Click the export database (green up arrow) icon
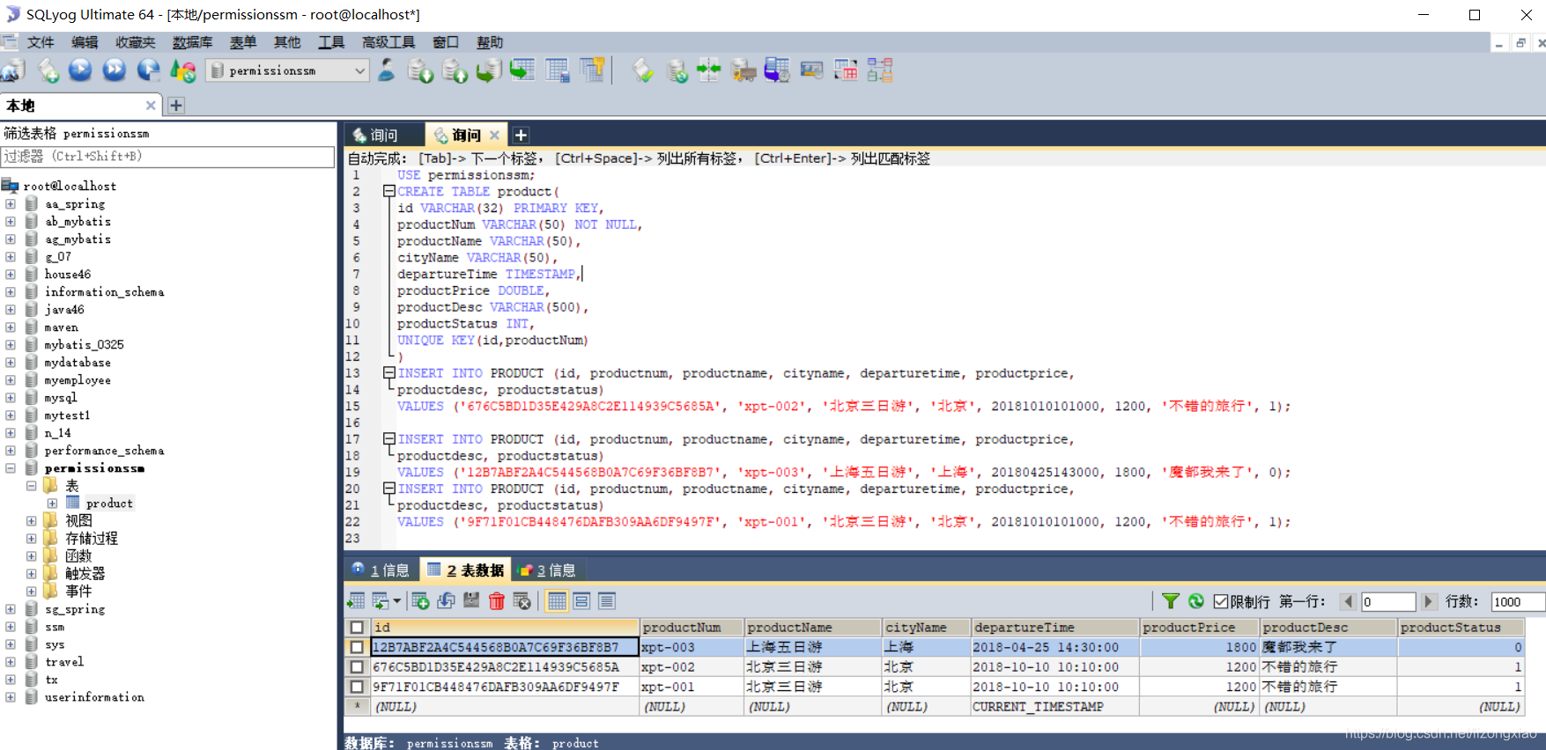Image resolution: width=1546 pixels, height=750 pixels. pos(455,70)
